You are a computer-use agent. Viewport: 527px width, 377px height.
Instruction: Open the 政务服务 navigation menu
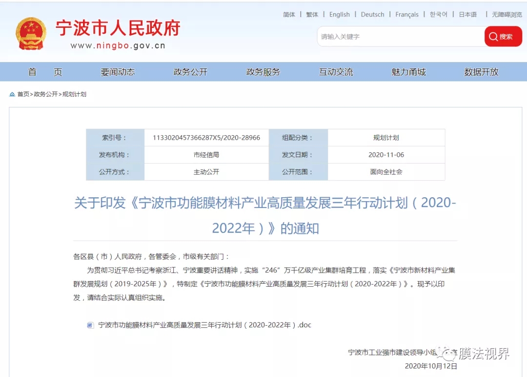263,72
